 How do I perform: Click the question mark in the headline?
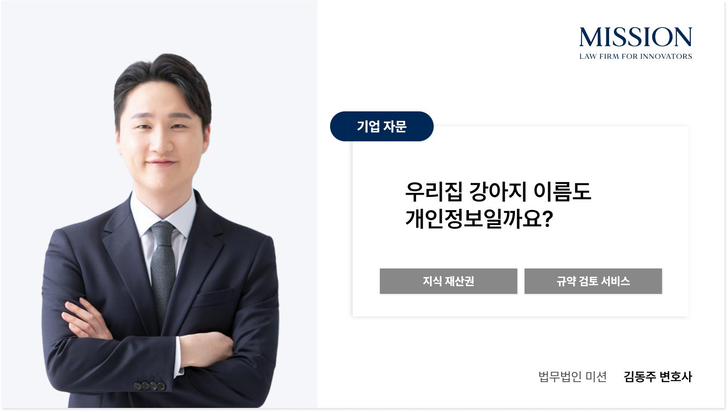(548, 219)
